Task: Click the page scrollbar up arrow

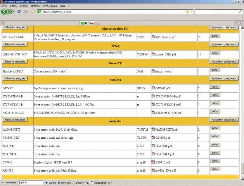Action: coord(242,28)
